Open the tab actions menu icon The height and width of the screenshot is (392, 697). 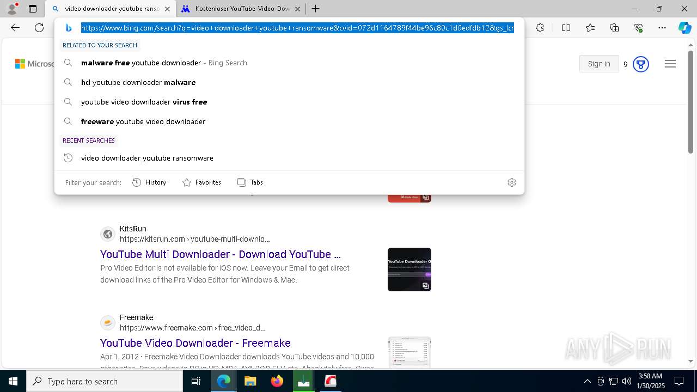coord(33,9)
